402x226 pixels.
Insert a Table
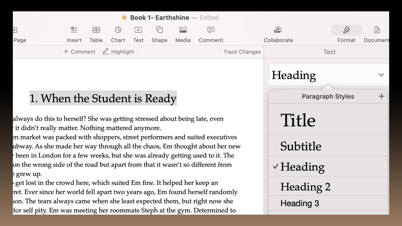tap(96, 34)
